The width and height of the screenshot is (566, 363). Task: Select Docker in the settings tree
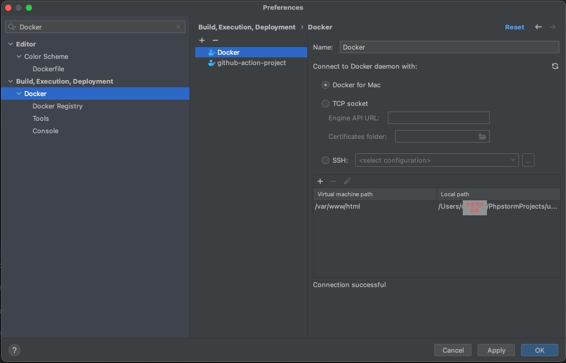coord(96,94)
